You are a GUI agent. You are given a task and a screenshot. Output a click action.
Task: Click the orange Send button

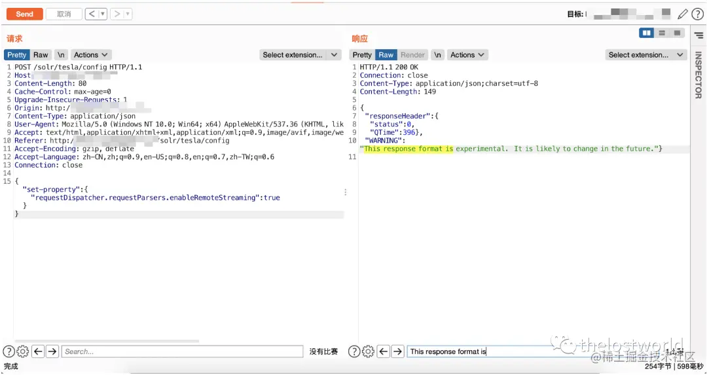point(24,14)
